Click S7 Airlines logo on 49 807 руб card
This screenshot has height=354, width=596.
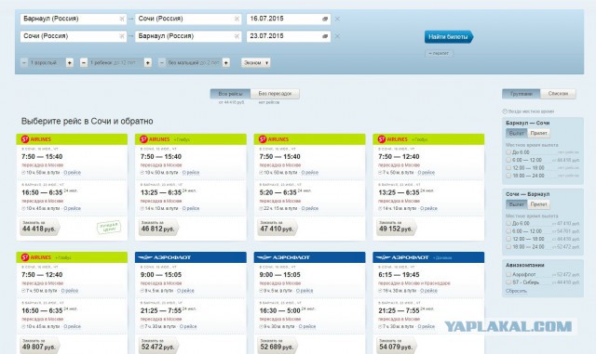pos(36,257)
